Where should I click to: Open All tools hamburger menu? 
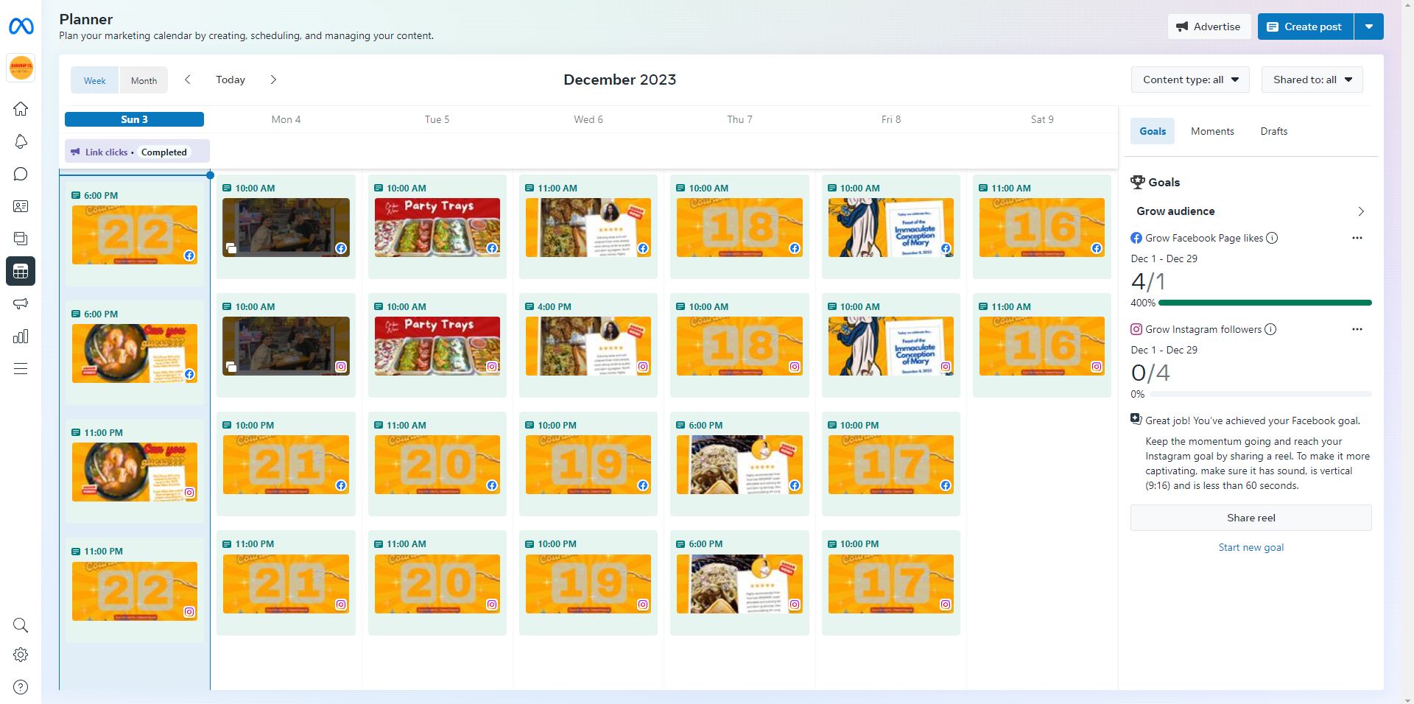pos(21,369)
